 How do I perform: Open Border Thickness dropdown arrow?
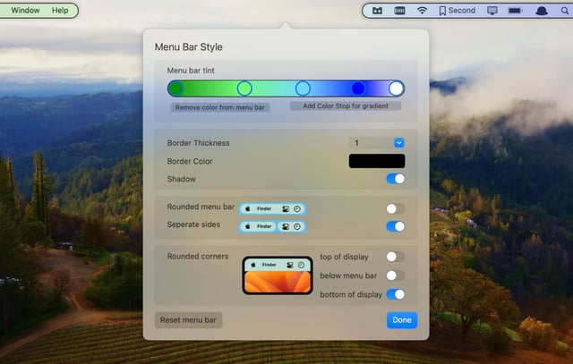tap(399, 143)
